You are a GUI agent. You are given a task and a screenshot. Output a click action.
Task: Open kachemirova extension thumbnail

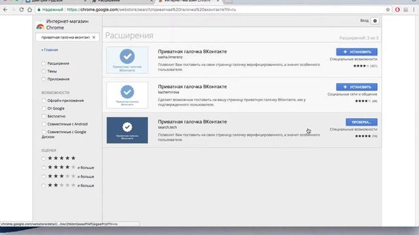pyautogui.click(x=127, y=95)
